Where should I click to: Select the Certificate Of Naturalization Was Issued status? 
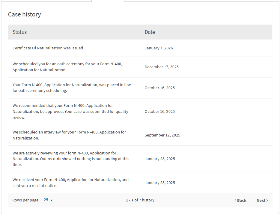(x=48, y=48)
